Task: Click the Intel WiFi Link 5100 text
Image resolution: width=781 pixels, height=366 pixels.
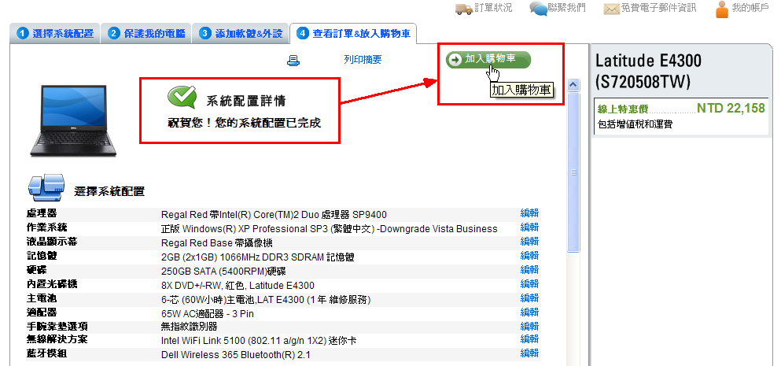Action: pos(259,341)
